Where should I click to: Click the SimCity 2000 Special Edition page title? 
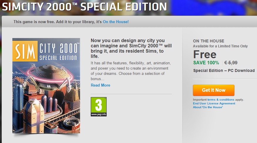(x=84, y=7)
